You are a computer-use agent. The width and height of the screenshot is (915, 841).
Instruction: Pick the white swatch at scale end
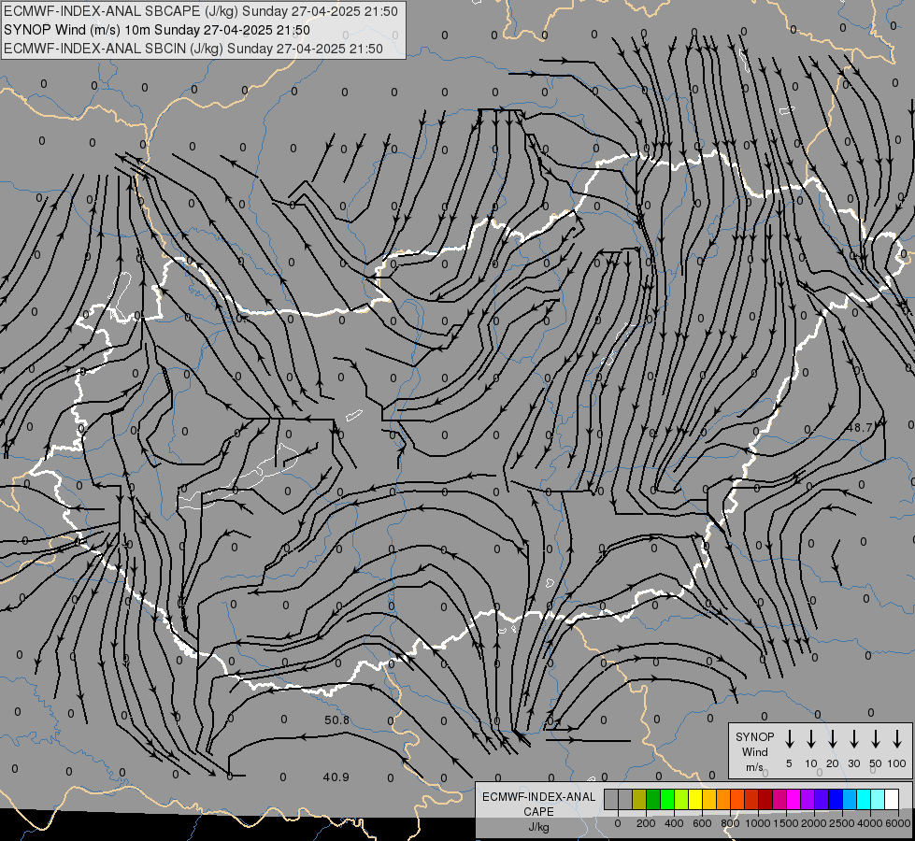click(x=892, y=799)
